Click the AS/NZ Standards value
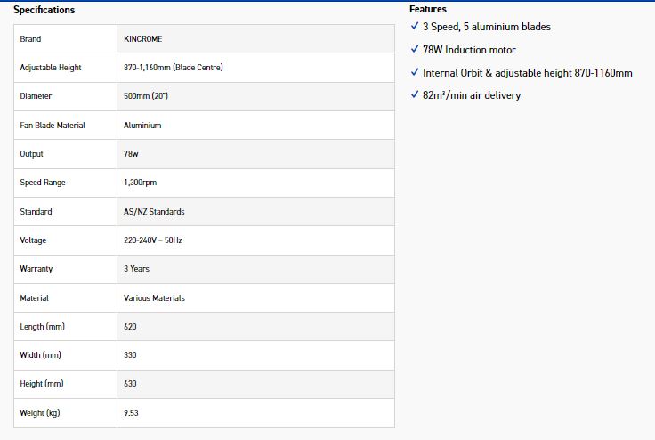This screenshot has height=440, width=655. point(154,212)
